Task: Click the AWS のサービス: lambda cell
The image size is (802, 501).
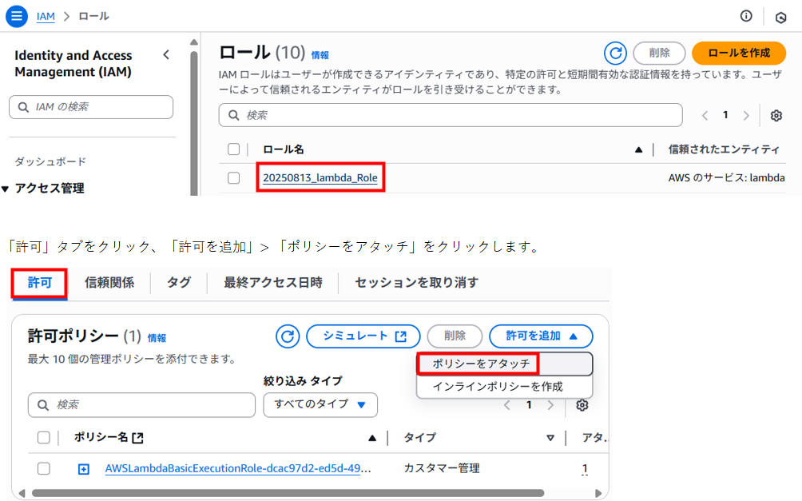Action: click(726, 177)
